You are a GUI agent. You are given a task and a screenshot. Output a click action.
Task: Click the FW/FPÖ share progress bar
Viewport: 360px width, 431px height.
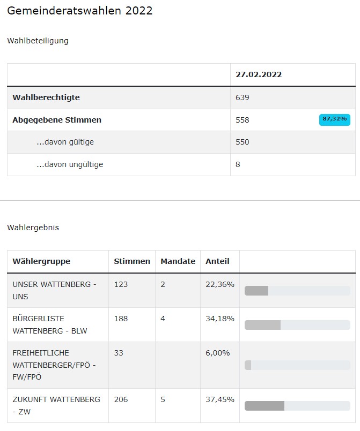(297, 365)
